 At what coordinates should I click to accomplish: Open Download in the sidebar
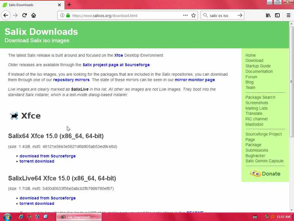coord(254,60)
